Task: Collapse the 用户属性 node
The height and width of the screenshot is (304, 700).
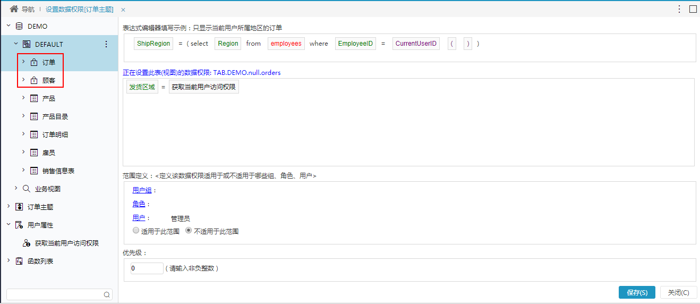Action: [x=8, y=225]
